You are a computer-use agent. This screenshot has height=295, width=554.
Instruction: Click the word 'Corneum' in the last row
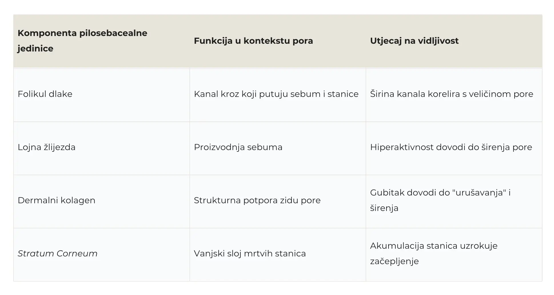[x=77, y=254]
